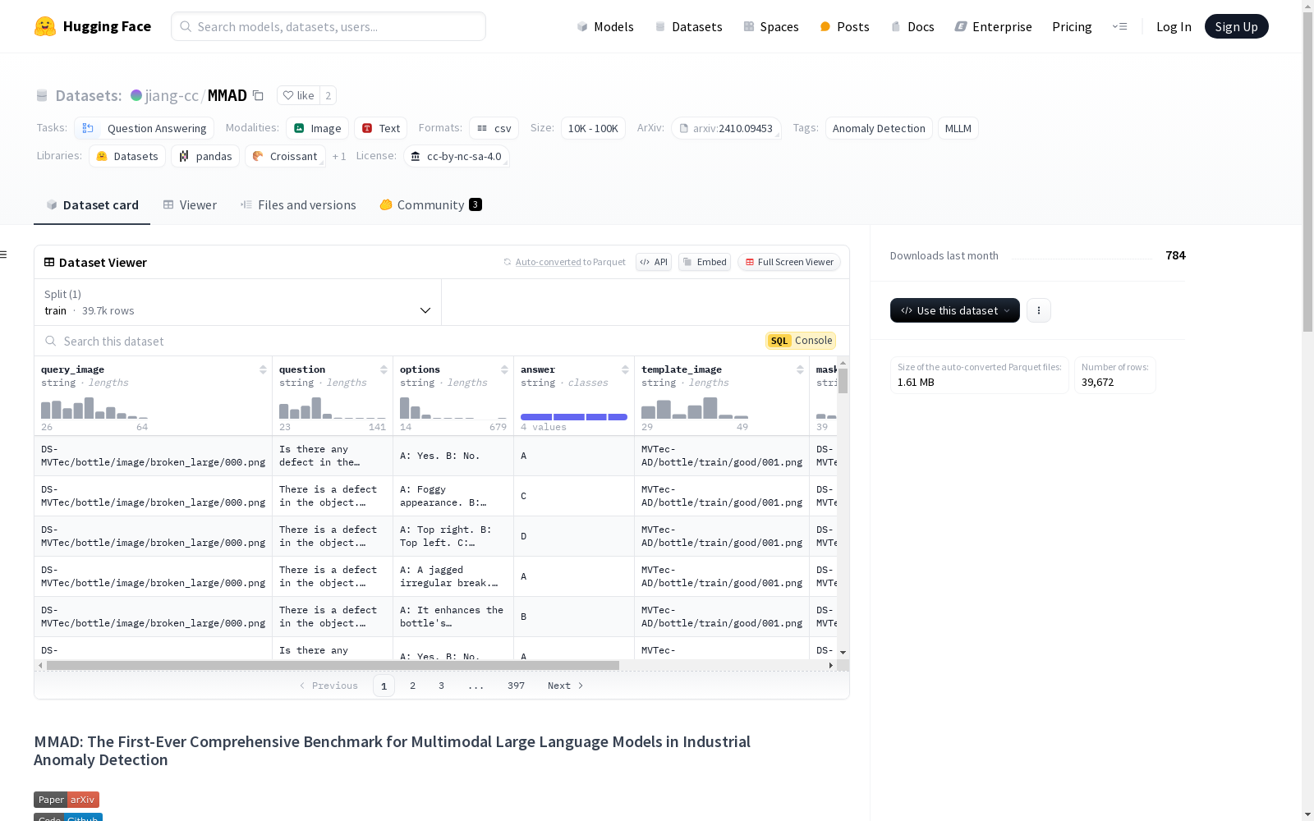The width and height of the screenshot is (1314, 821).
Task: Click the MLLM tag
Action: tap(958, 128)
